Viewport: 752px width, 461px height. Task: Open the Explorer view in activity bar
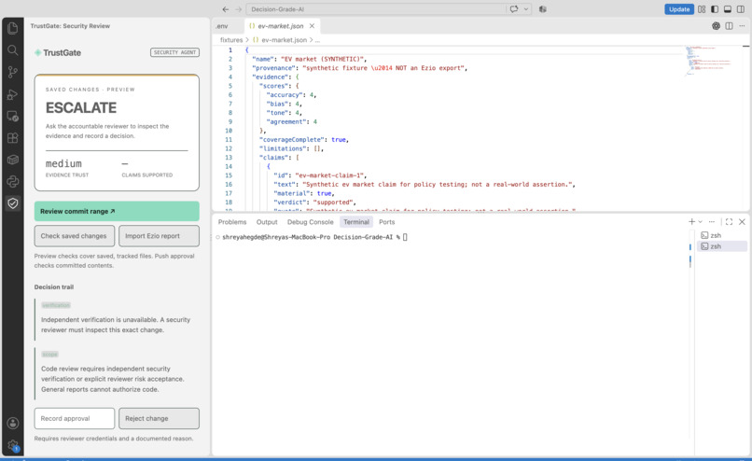13,28
